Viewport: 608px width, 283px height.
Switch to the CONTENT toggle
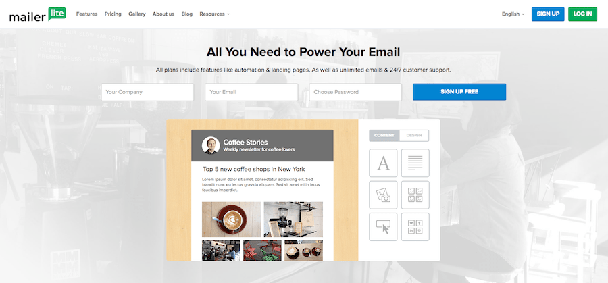pos(384,135)
